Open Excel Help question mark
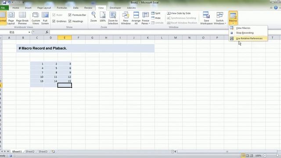The height and width of the screenshot is (158, 281). coord(276,8)
